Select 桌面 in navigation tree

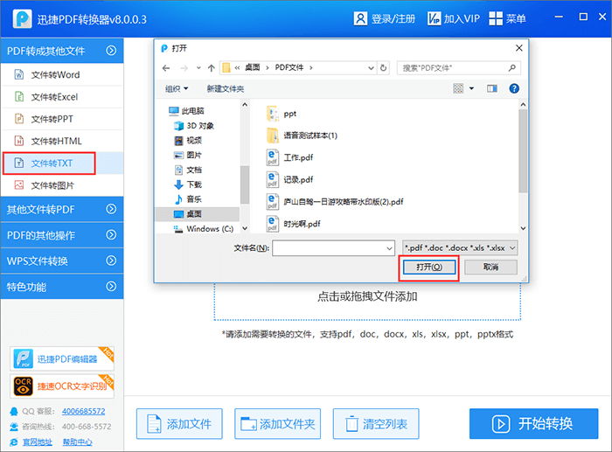pos(197,214)
